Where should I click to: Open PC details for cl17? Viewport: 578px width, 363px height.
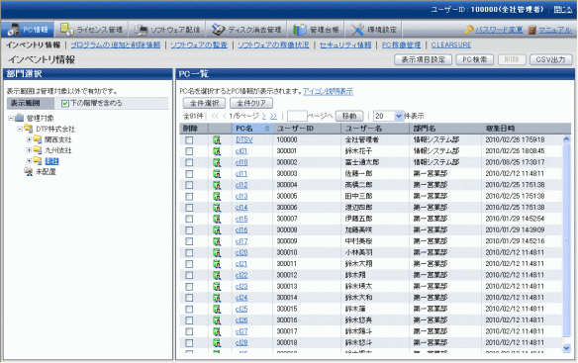coord(241,241)
